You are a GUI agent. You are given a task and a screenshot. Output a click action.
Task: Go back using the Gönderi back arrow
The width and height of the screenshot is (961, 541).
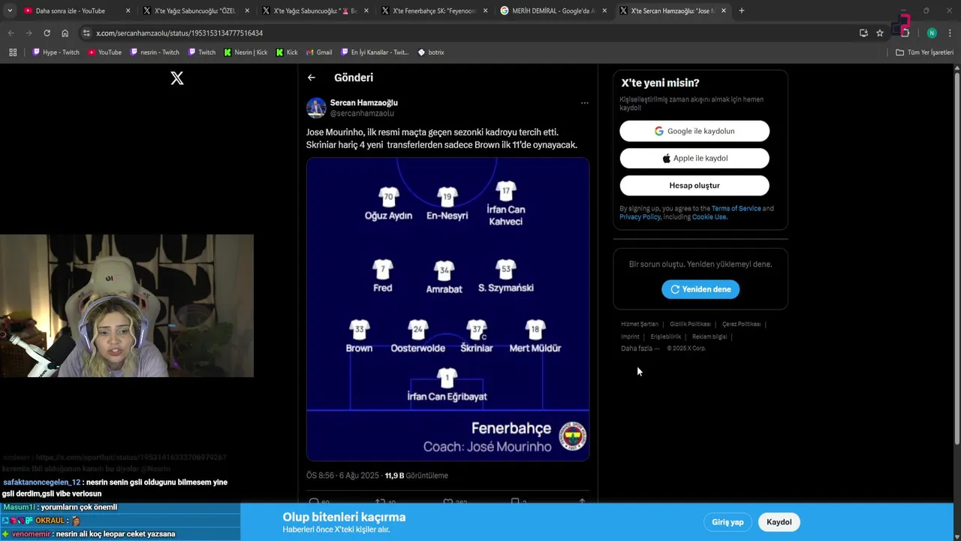(311, 77)
